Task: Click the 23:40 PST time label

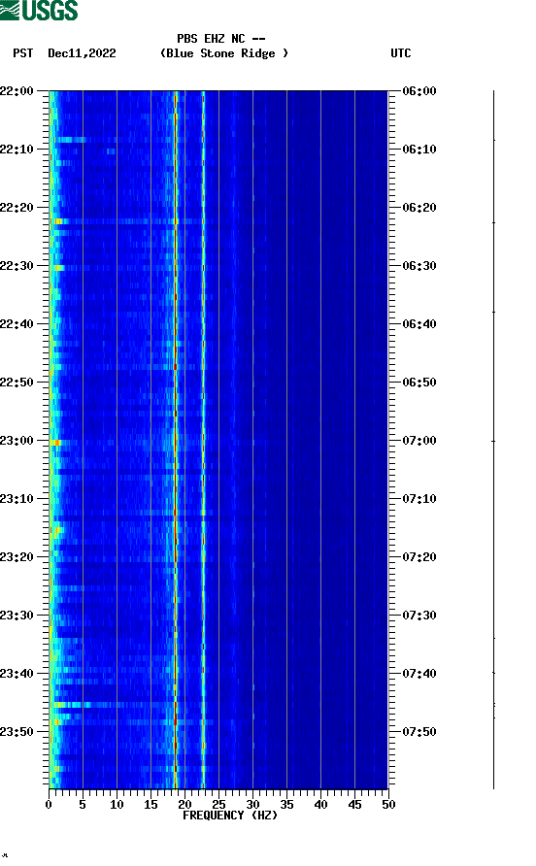Action: [x=17, y=674]
